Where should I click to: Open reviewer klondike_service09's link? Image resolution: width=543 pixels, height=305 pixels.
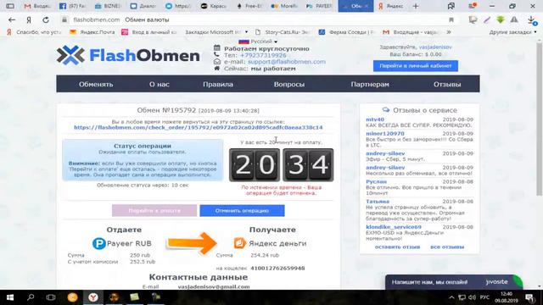pos(394,227)
